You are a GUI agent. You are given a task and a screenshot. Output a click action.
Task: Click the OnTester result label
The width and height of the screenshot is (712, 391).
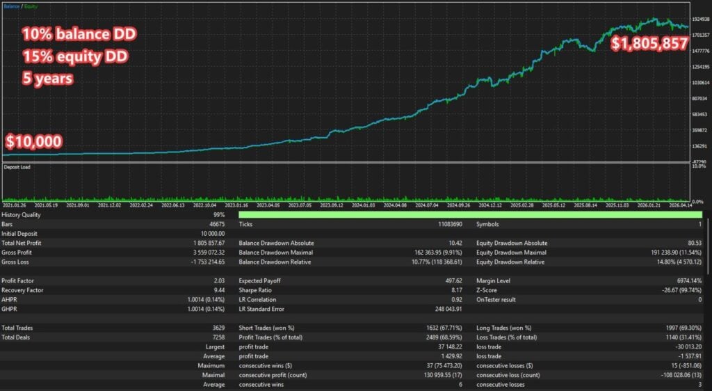[x=496, y=300]
